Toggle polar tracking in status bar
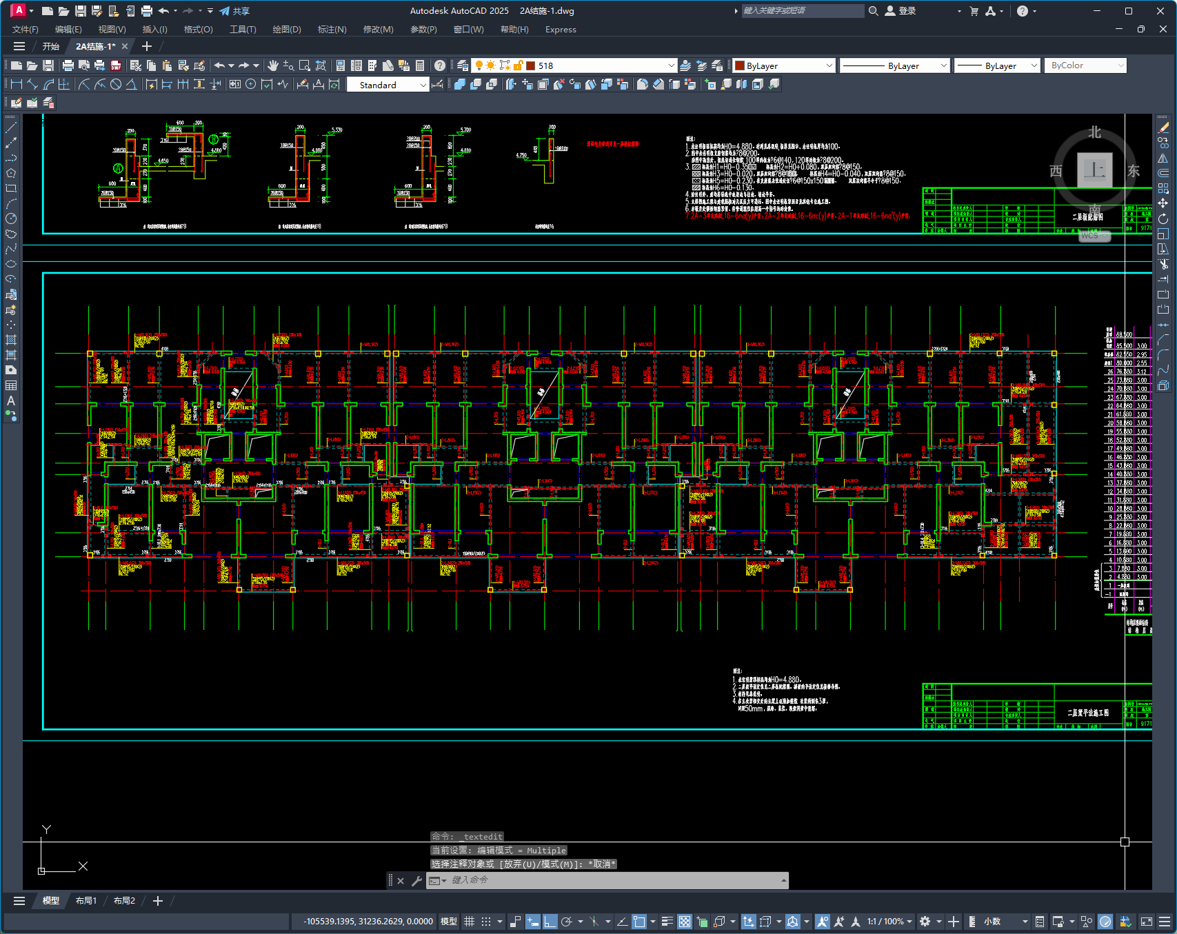This screenshot has width=1177, height=934. pyautogui.click(x=567, y=922)
